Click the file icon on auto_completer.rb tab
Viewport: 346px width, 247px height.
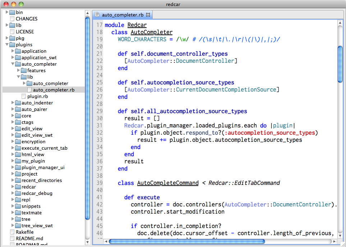tap(97, 15)
